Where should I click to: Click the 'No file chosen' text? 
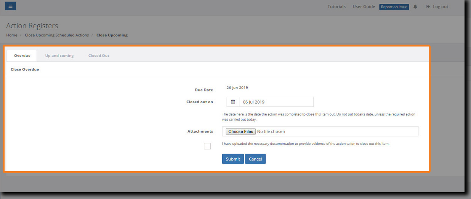coord(271,132)
